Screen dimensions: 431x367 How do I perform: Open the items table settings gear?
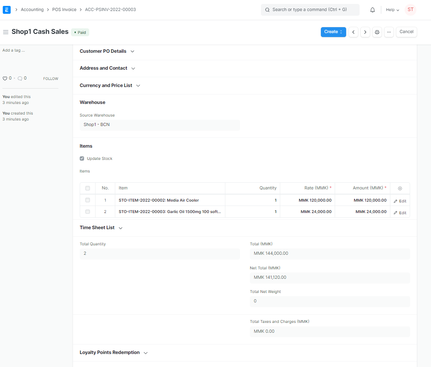coord(400,188)
